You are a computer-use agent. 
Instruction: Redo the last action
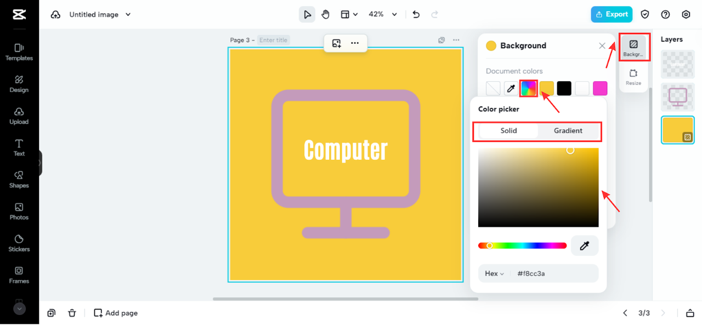pyautogui.click(x=434, y=14)
